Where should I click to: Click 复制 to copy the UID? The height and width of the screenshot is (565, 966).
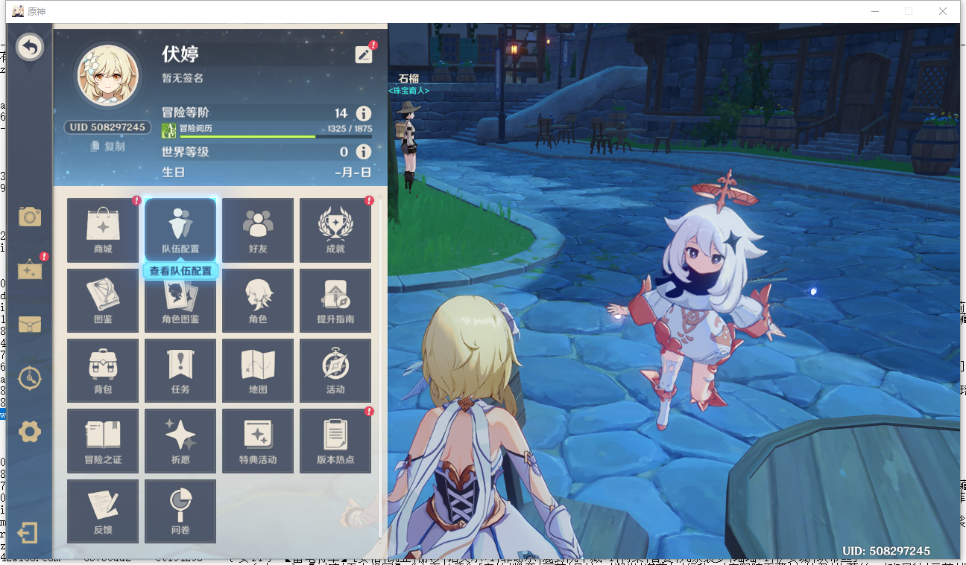108,147
